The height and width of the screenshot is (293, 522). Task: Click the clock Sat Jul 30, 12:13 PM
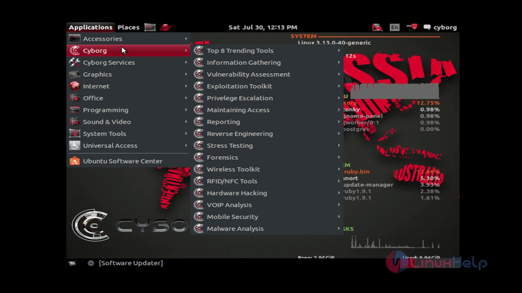(263, 27)
